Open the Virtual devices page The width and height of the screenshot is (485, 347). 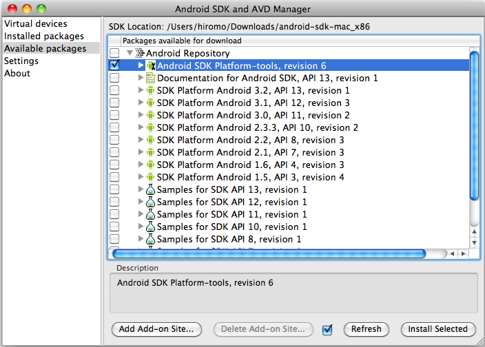click(52, 24)
